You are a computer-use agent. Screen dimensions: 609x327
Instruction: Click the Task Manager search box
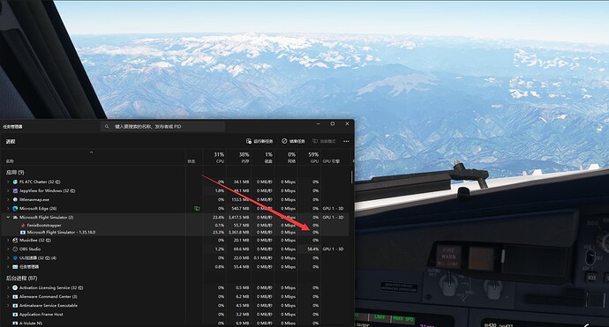(162, 126)
